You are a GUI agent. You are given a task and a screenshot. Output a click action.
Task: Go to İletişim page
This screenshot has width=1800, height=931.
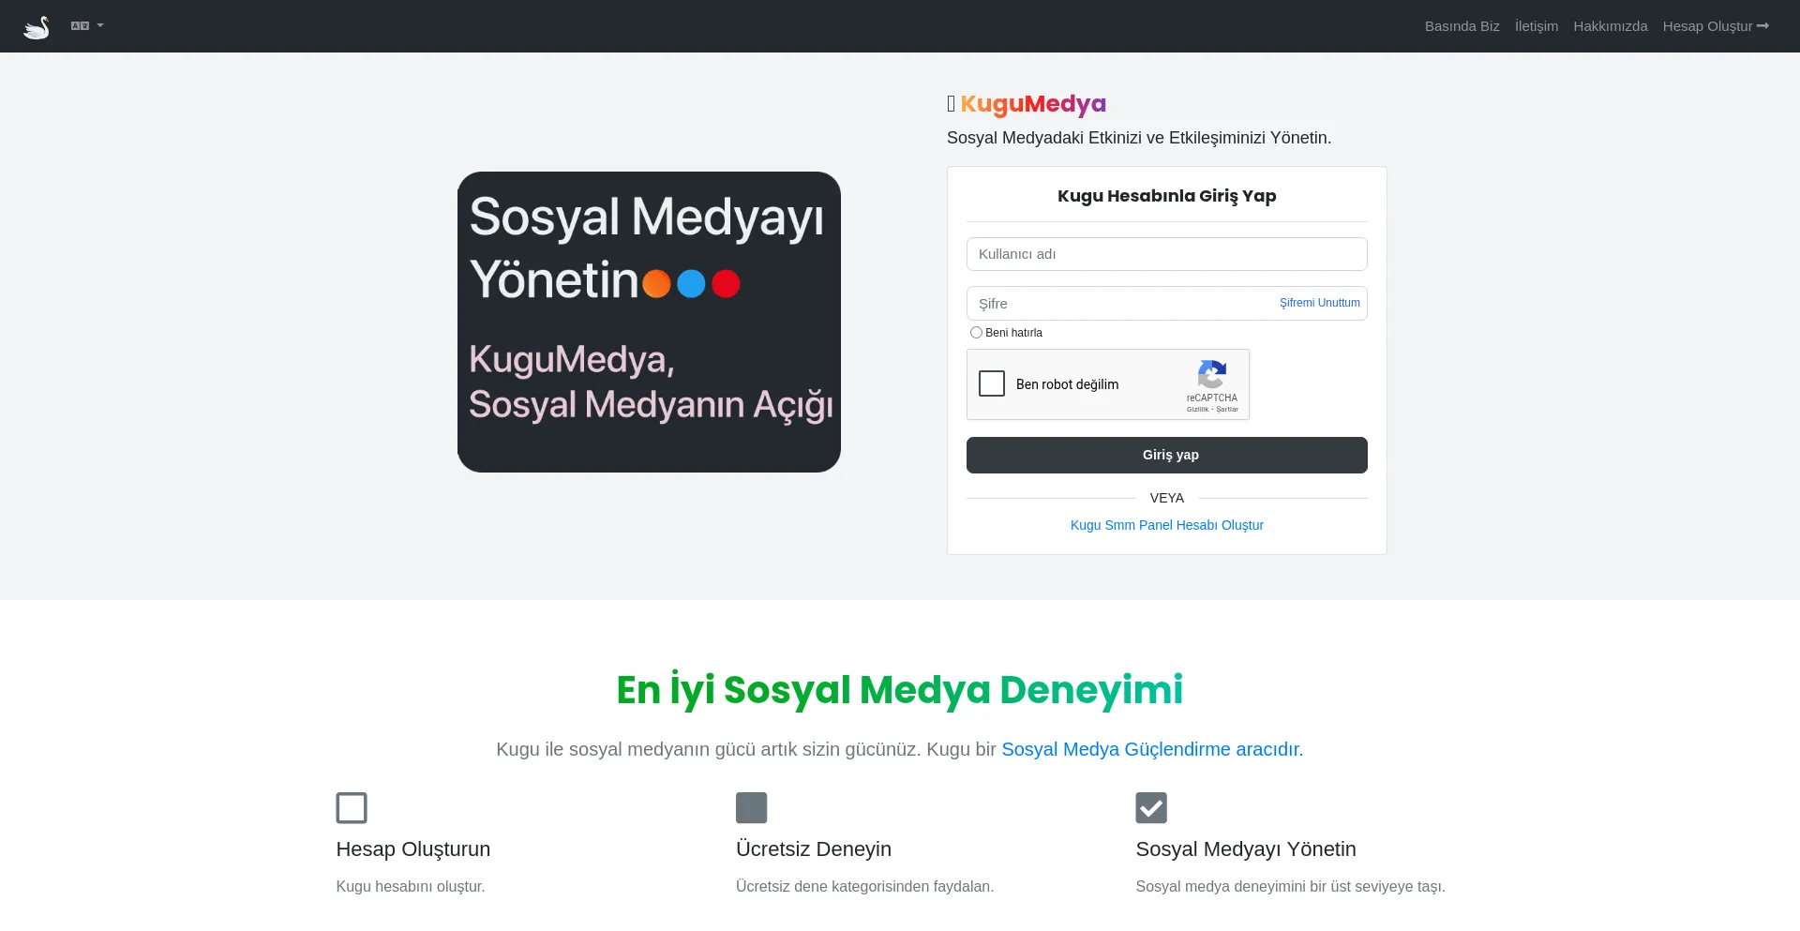click(x=1536, y=26)
